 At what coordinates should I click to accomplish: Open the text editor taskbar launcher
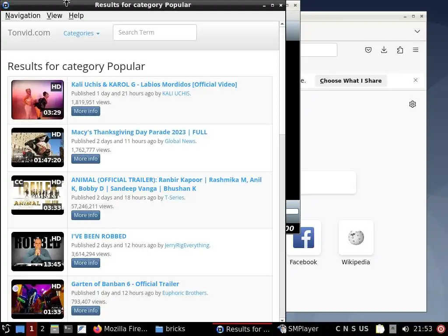81,329
